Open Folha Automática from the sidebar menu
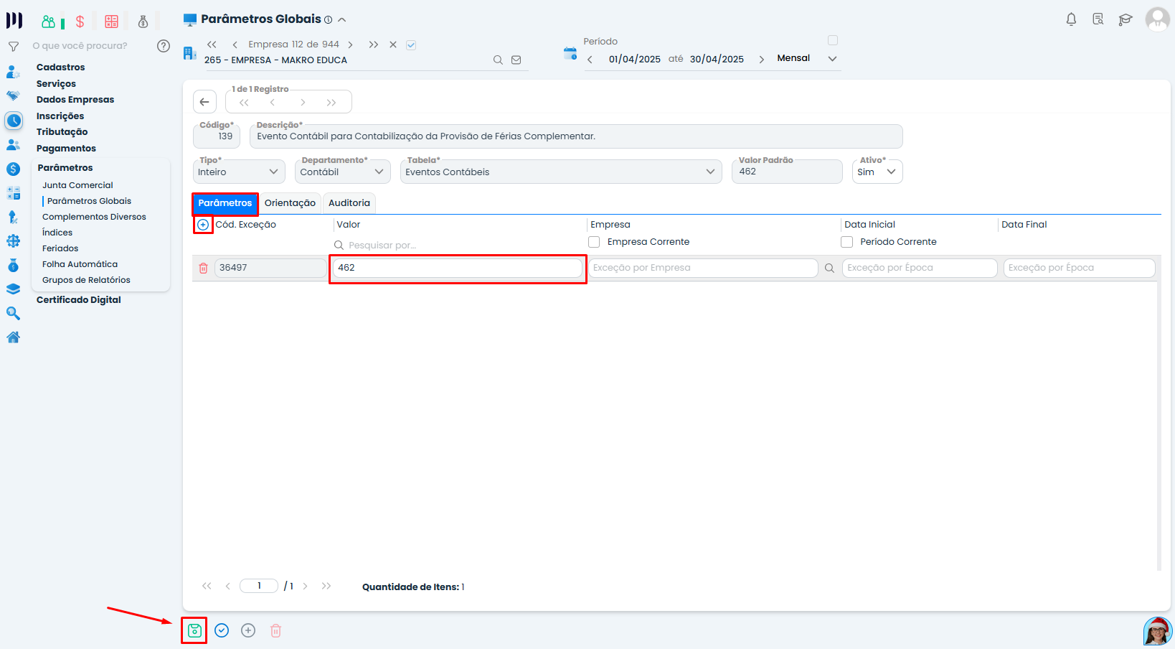Screen dimensions: 1175x649 80,263
